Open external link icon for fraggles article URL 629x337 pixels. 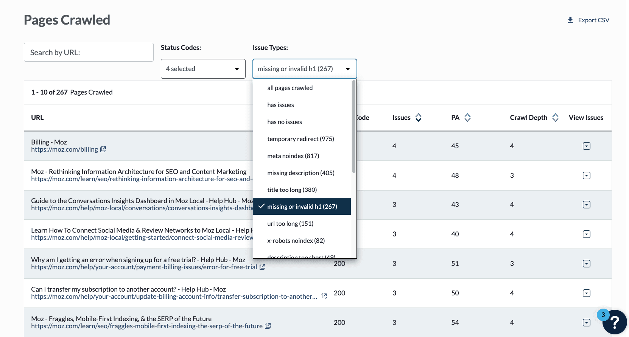pyautogui.click(x=268, y=326)
